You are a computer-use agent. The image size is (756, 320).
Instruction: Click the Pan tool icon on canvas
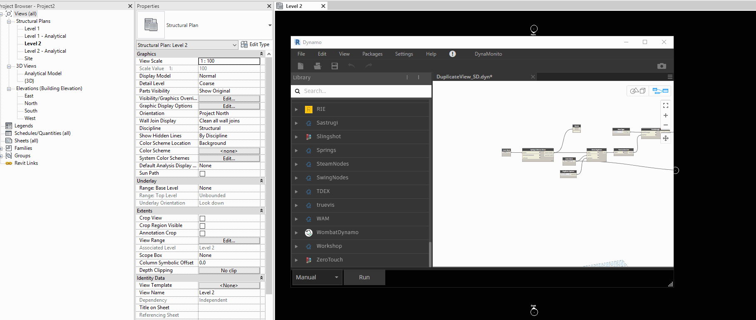(x=666, y=138)
